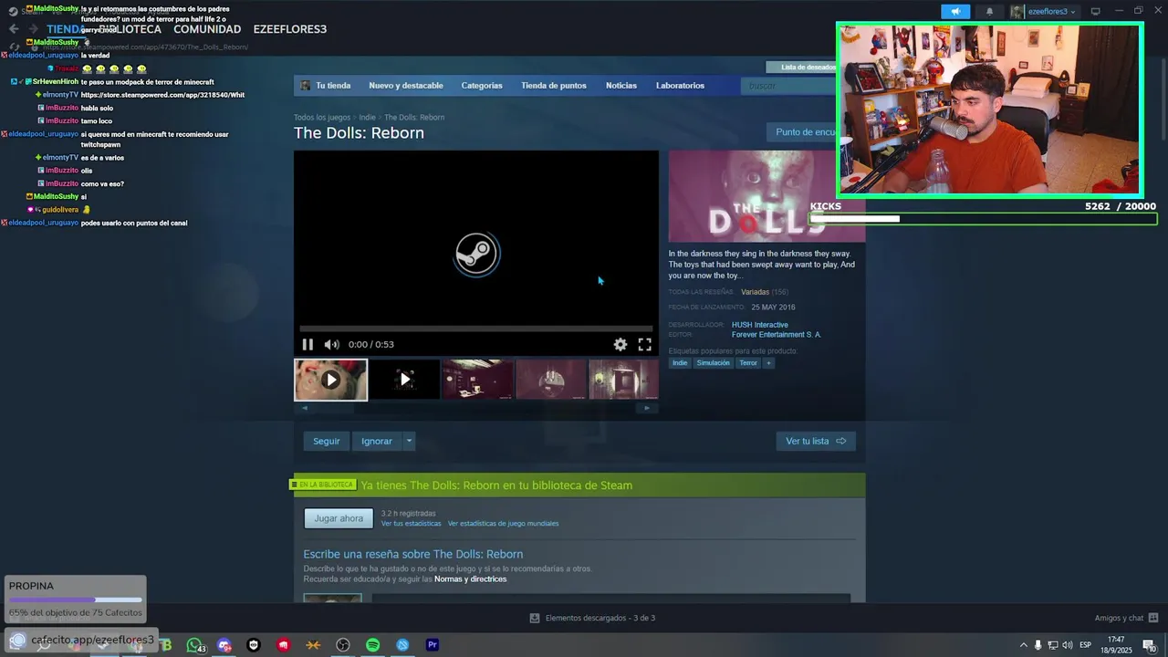Open Normas y directrices link
1168x657 pixels.
(470, 579)
